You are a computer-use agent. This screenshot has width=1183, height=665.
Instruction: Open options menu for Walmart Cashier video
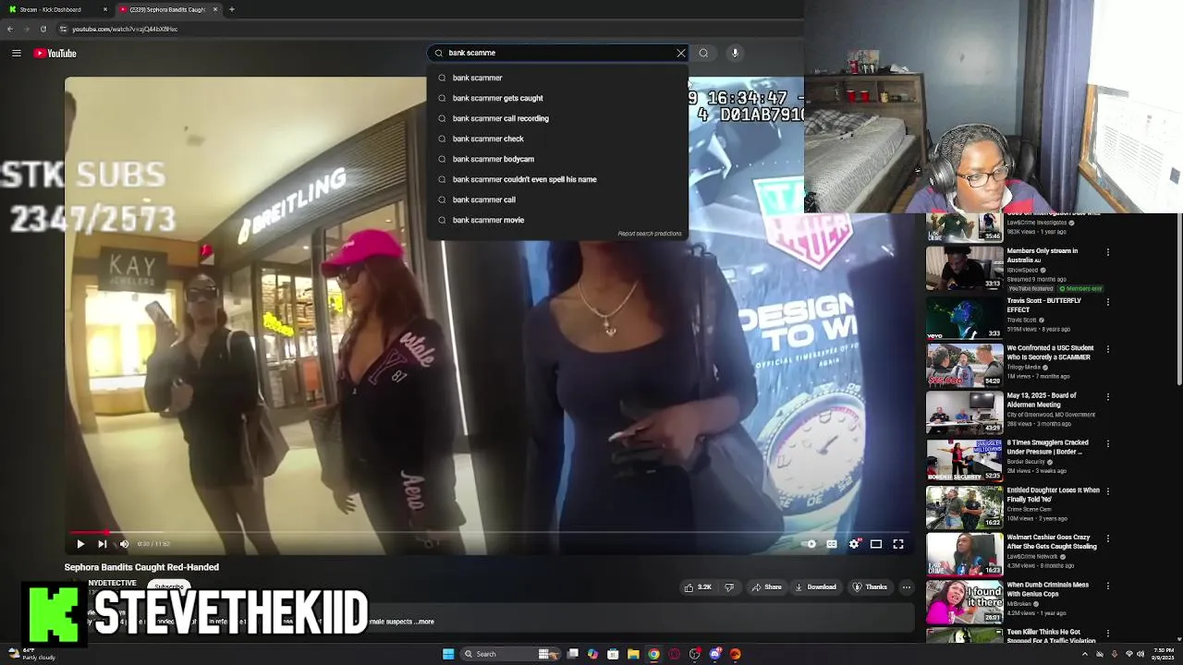coord(1107,538)
